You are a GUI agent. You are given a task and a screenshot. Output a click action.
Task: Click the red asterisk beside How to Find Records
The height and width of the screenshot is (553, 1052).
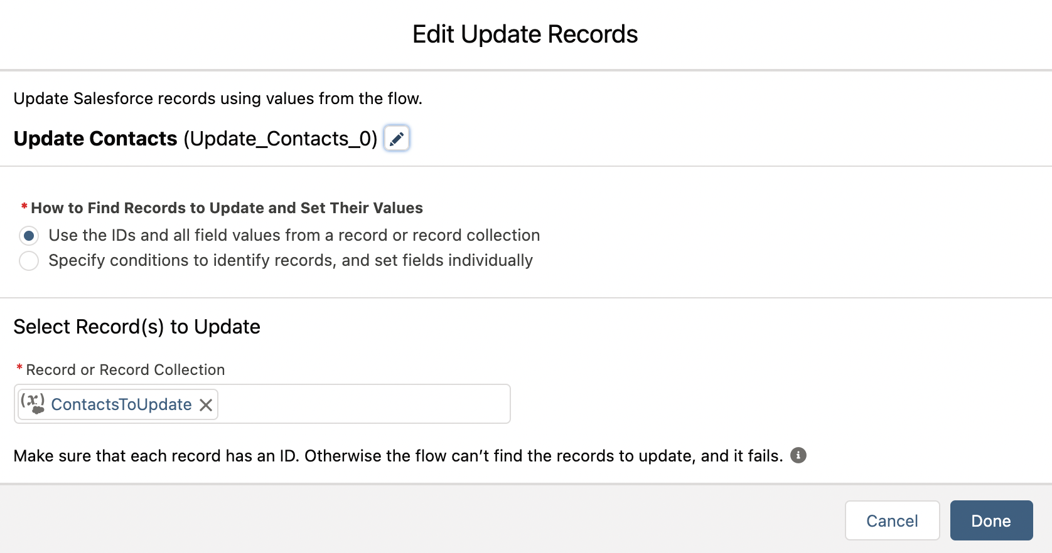pos(24,206)
